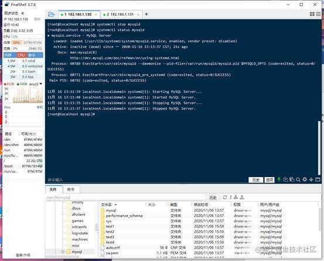This screenshot has width=324, height=261.
Task: Select the dbus folder in tree
Action: point(76,208)
